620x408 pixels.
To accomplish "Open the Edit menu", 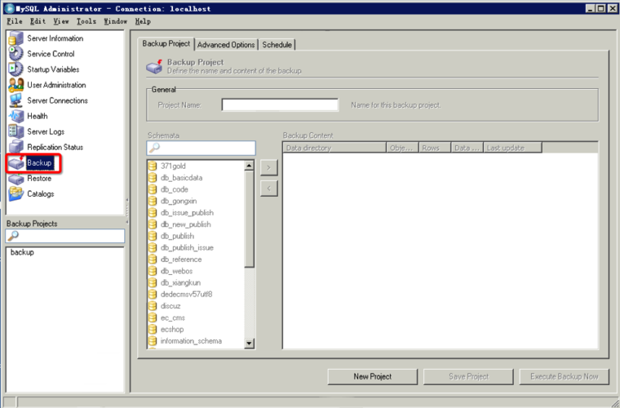I will point(38,21).
